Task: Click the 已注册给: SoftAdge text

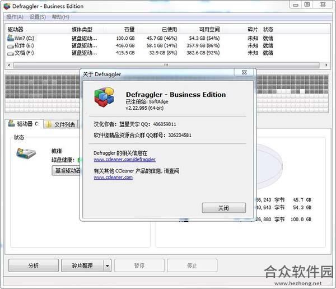Action: [x=147, y=101]
